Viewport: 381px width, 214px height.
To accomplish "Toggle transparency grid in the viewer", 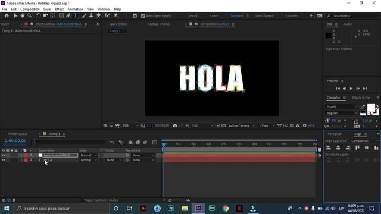I will [x=224, y=125].
